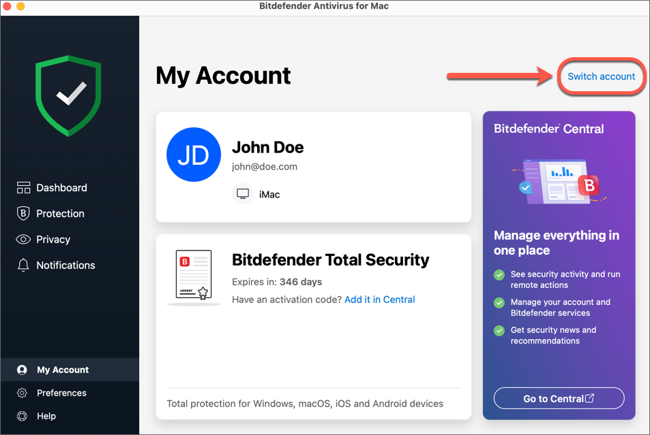Viewport: 650px width, 435px height.
Task: Click the Go to Central button
Action: point(559,398)
